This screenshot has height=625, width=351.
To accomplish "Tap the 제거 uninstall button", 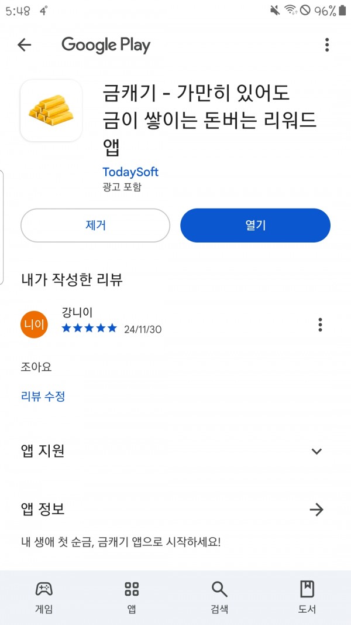I will click(95, 225).
